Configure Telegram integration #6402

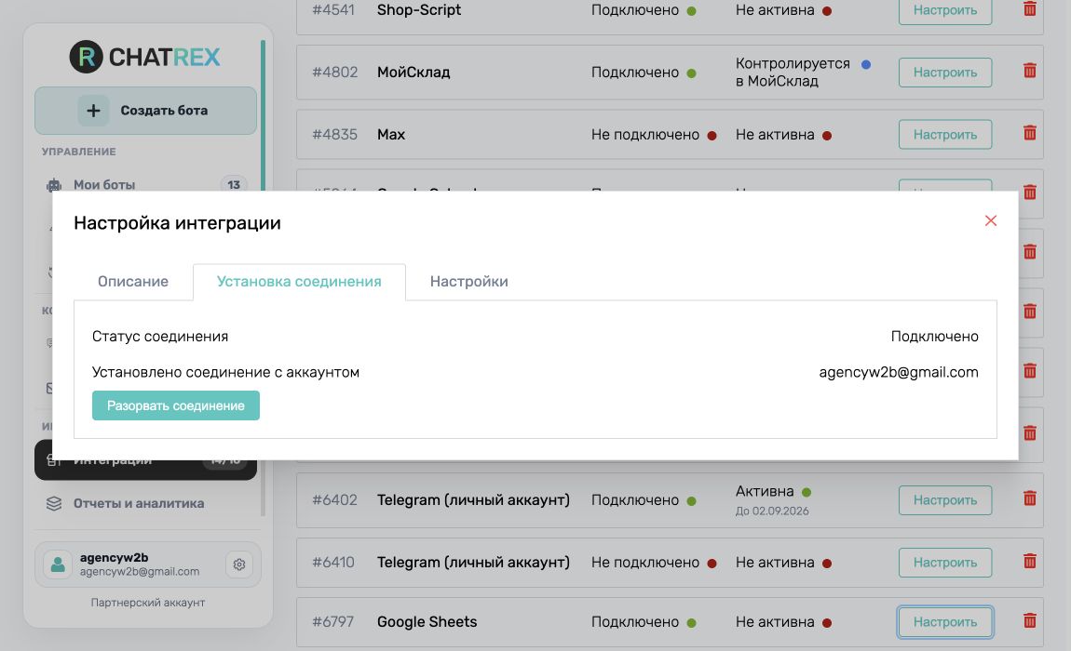[944, 500]
